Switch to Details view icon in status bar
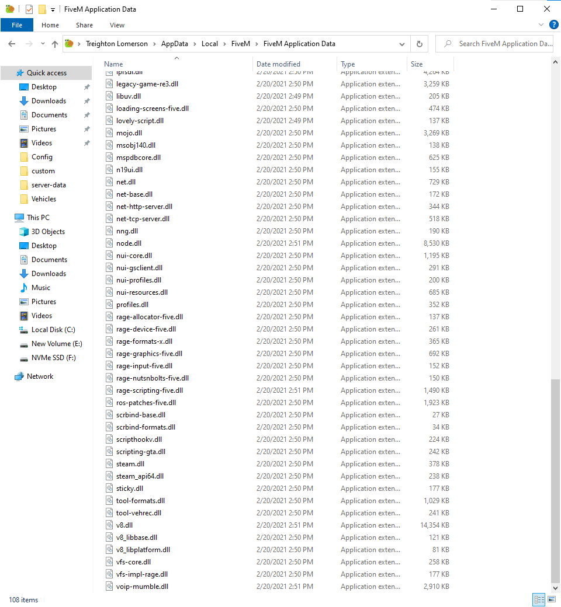The image size is (561, 607). tap(539, 599)
